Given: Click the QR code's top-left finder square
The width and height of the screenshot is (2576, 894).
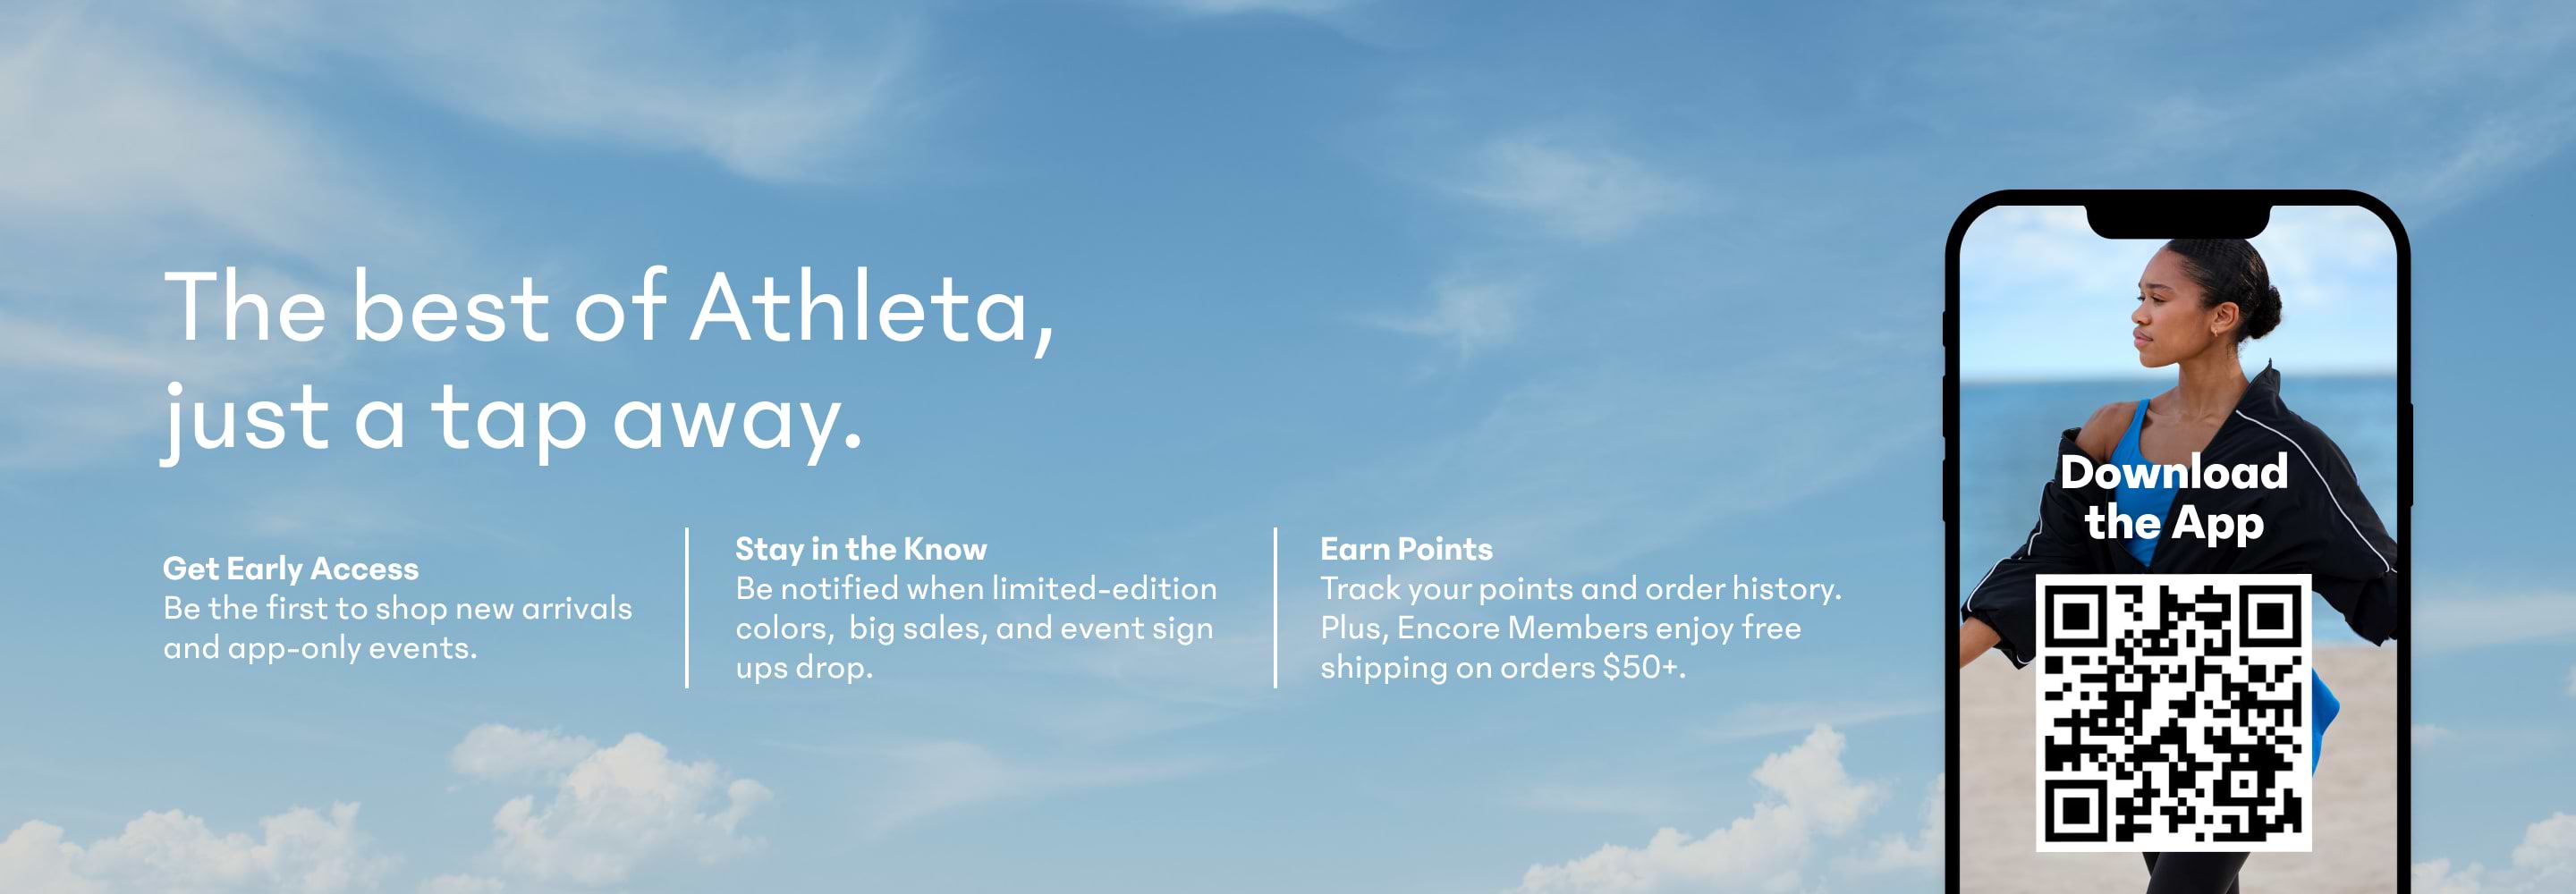Looking at the screenshot, I should (x=2076, y=616).
